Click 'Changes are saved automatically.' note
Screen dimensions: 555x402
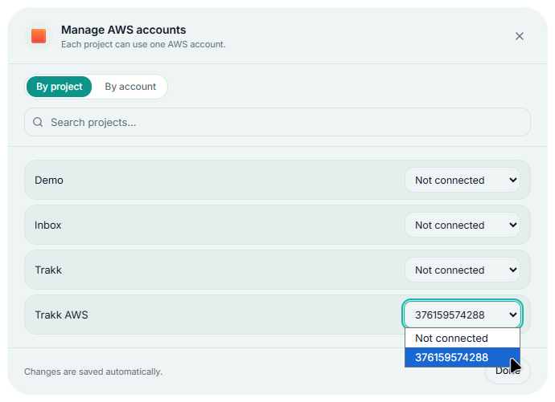click(93, 372)
